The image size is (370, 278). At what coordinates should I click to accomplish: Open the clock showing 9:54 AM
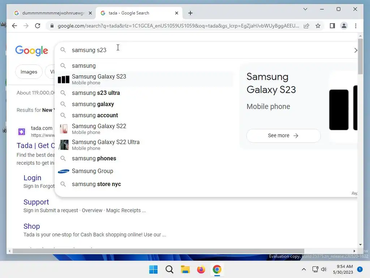(x=343, y=269)
